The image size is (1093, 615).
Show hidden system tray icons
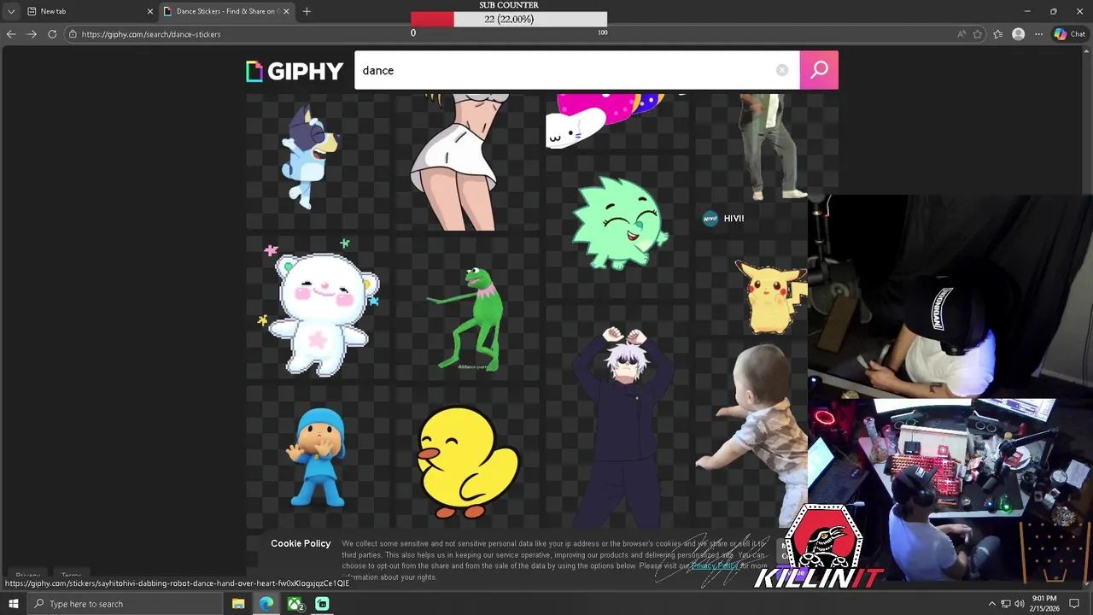992,604
